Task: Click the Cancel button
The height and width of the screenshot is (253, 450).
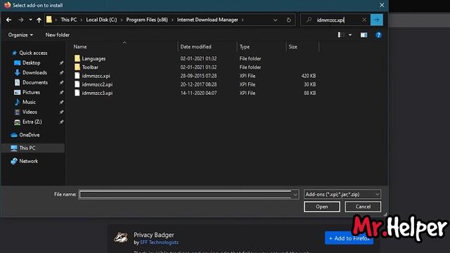Action: click(363, 207)
